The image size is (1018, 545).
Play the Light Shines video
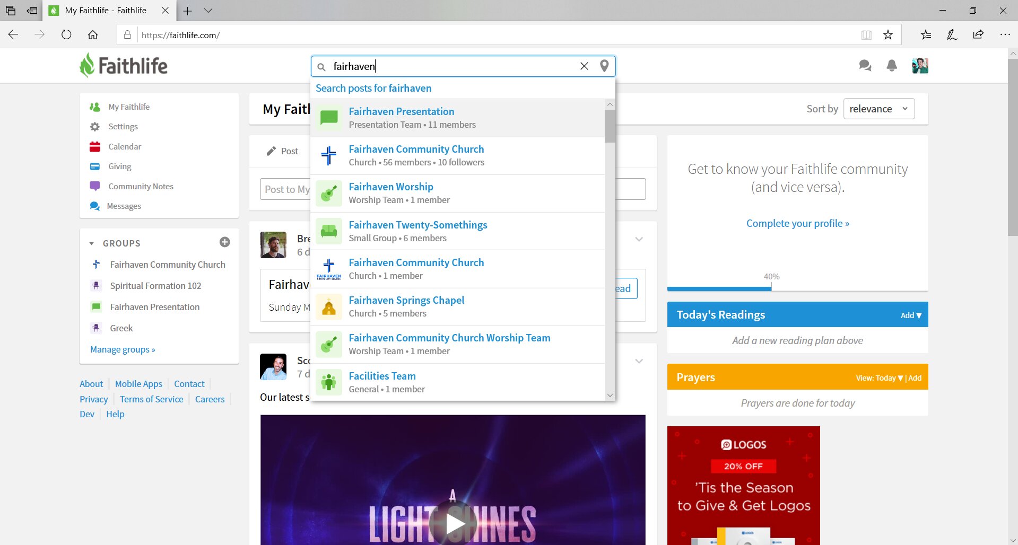(x=453, y=523)
